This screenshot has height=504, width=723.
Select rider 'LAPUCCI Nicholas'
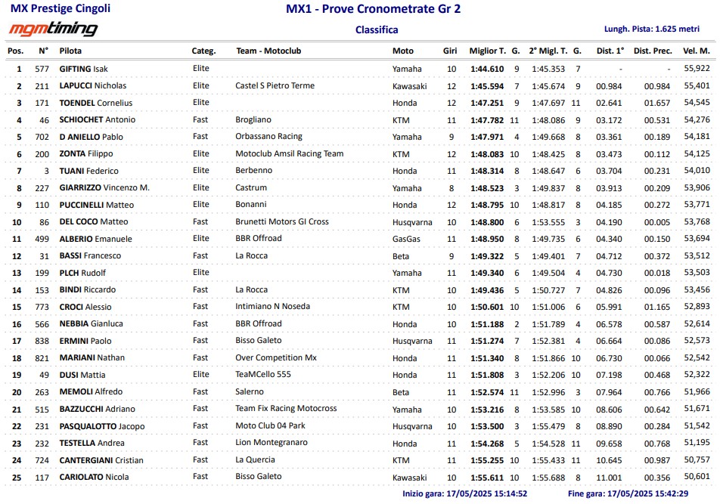coord(93,85)
